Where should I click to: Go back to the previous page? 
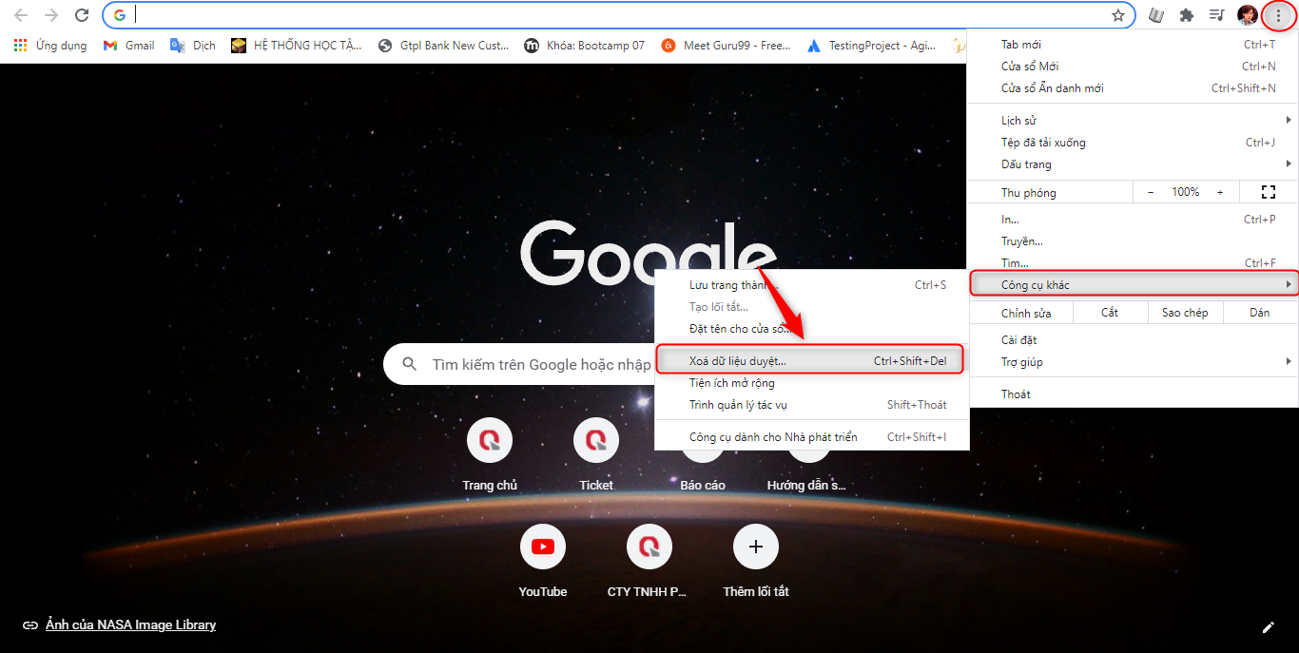[x=21, y=15]
